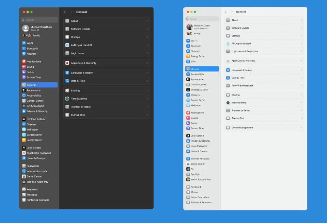Click AutoFill & Passwords icon in light window
The width and height of the screenshot is (327, 223).
click(x=228, y=86)
